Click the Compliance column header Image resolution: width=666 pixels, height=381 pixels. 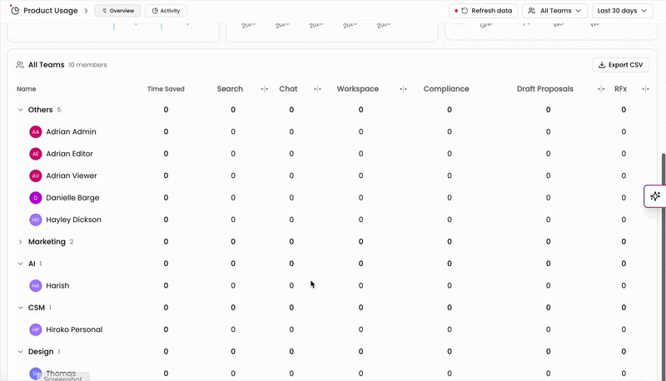[x=446, y=89]
